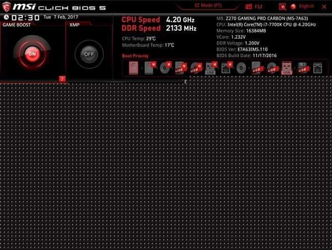
Task: Select the UEFI USB key boot device
Action: click(x=211, y=68)
